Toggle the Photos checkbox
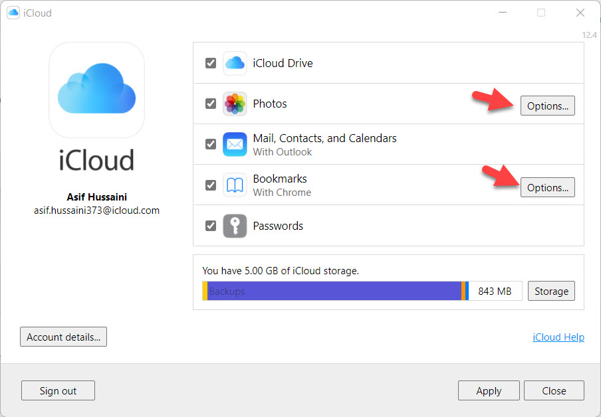The image size is (601, 417). point(211,104)
